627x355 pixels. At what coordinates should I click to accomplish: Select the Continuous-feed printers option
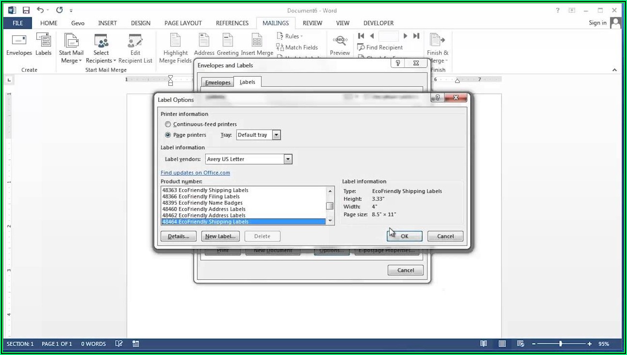(x=168, y=124)
